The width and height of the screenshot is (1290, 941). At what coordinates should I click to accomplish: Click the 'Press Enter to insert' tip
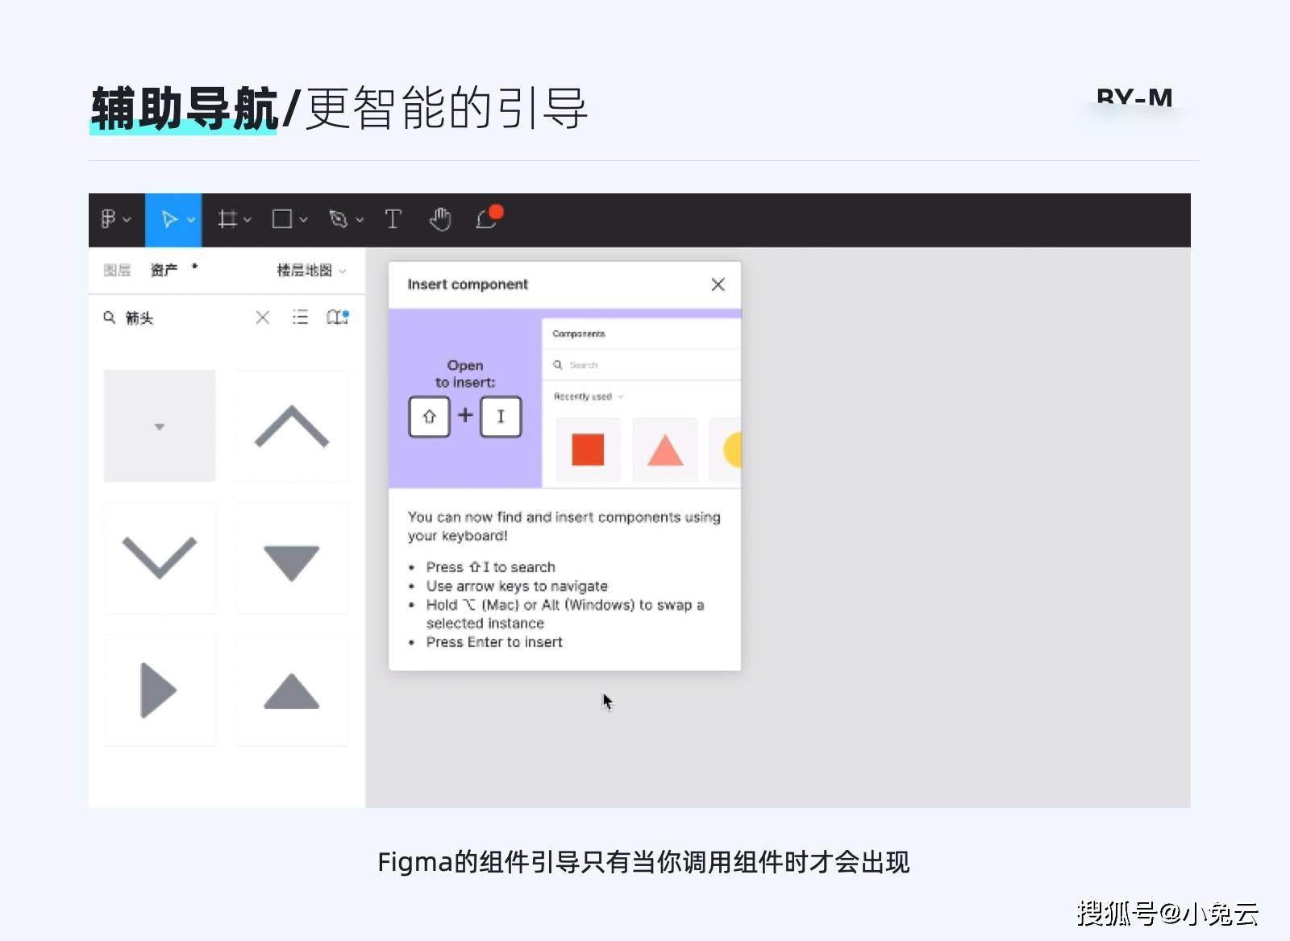(494, 642)
